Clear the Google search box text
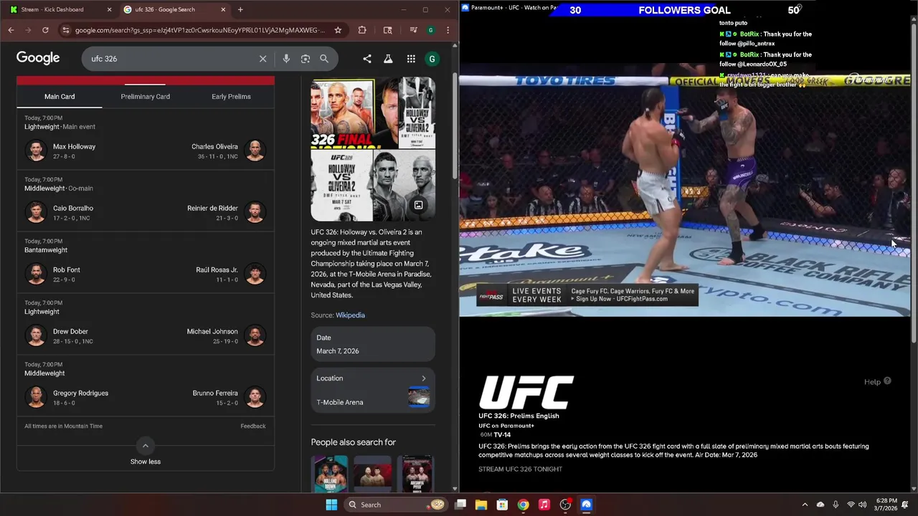The image size is (918, 516). [x=262, y=59]
